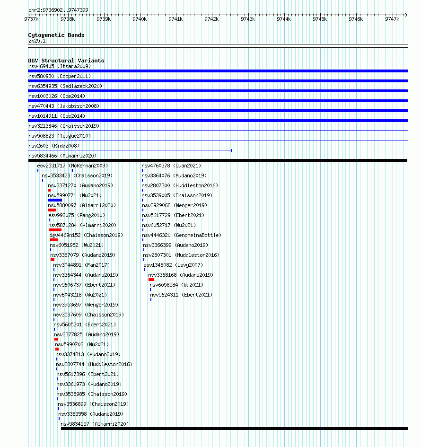Click the nsv1003026 (Coe2014) variant label

(57, 96)
